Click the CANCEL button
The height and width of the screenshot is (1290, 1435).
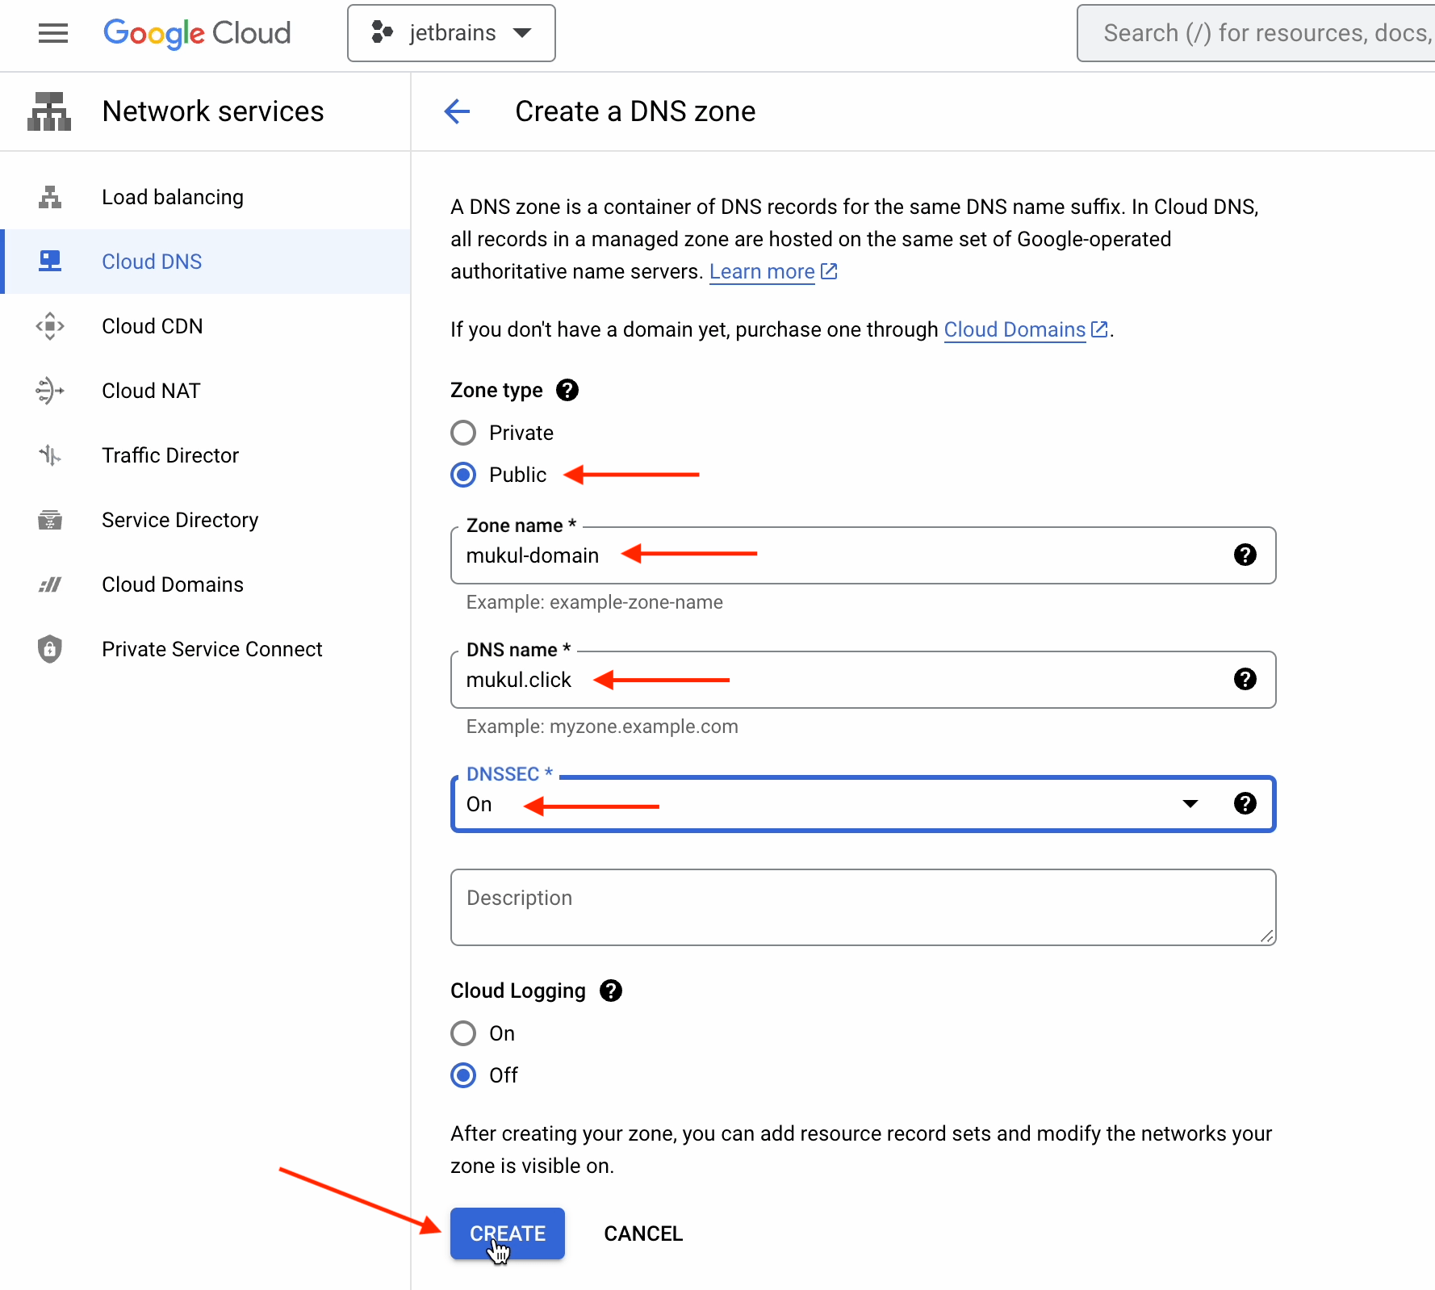coord(643,1234)
